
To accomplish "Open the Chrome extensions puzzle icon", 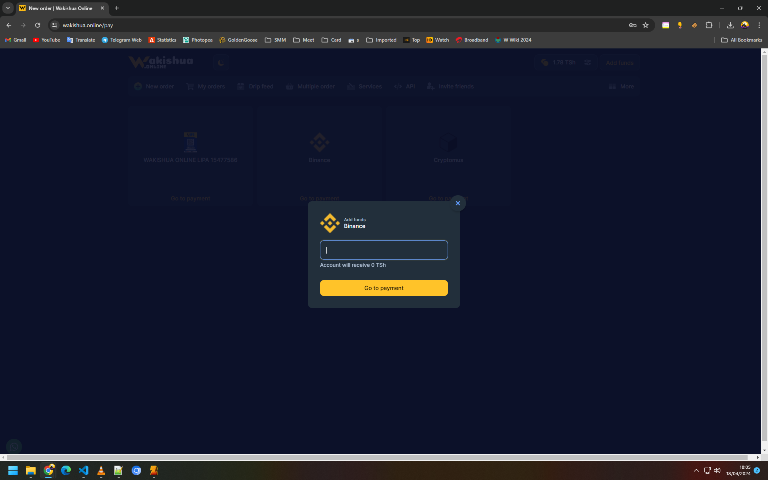I will click(709, 25).
